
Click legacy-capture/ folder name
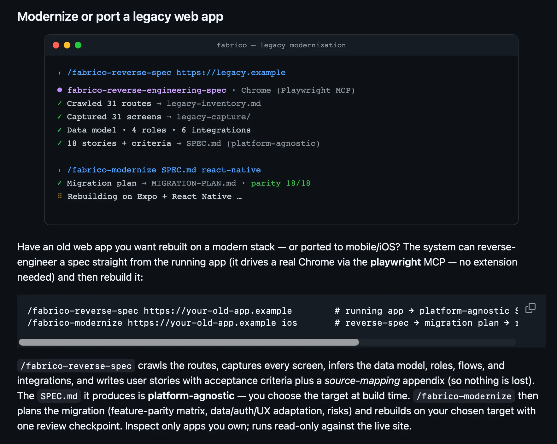pos(214,117)
